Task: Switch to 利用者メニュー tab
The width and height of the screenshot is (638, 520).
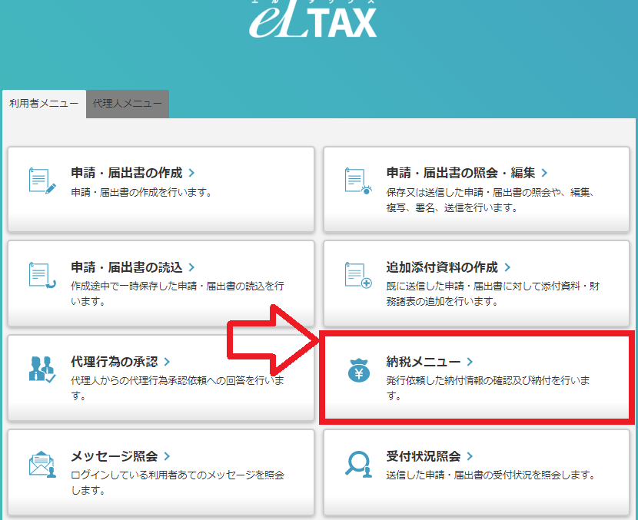Action: coord(44,104)
